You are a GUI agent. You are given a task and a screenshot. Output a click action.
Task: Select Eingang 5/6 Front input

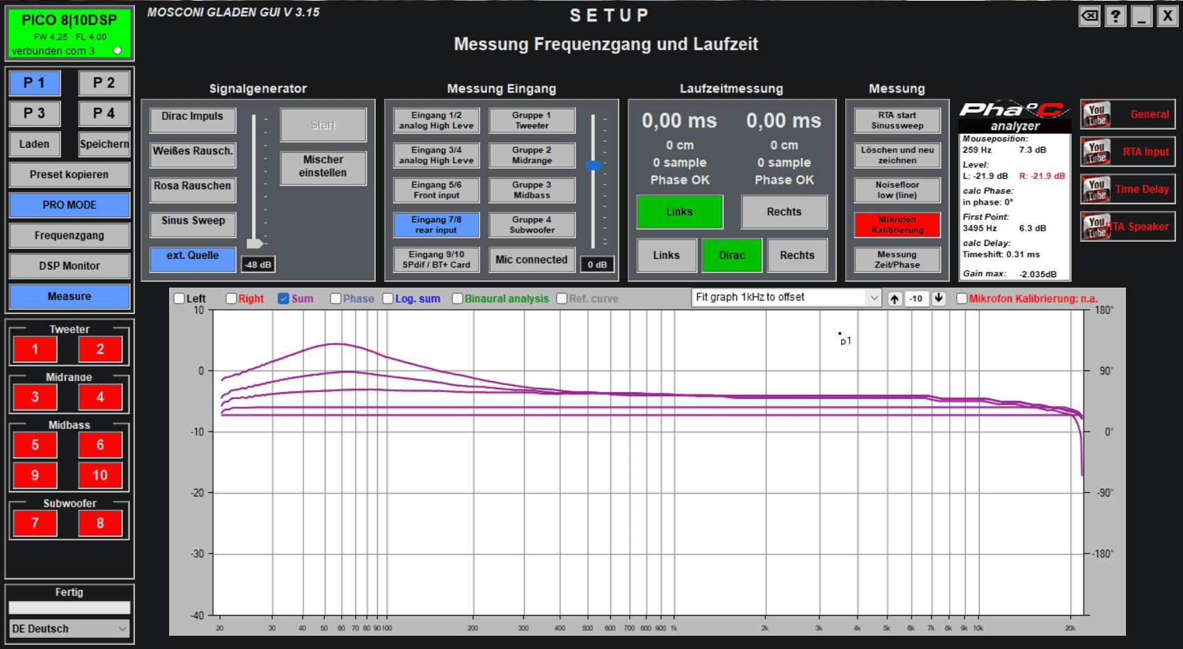(436, 190)
